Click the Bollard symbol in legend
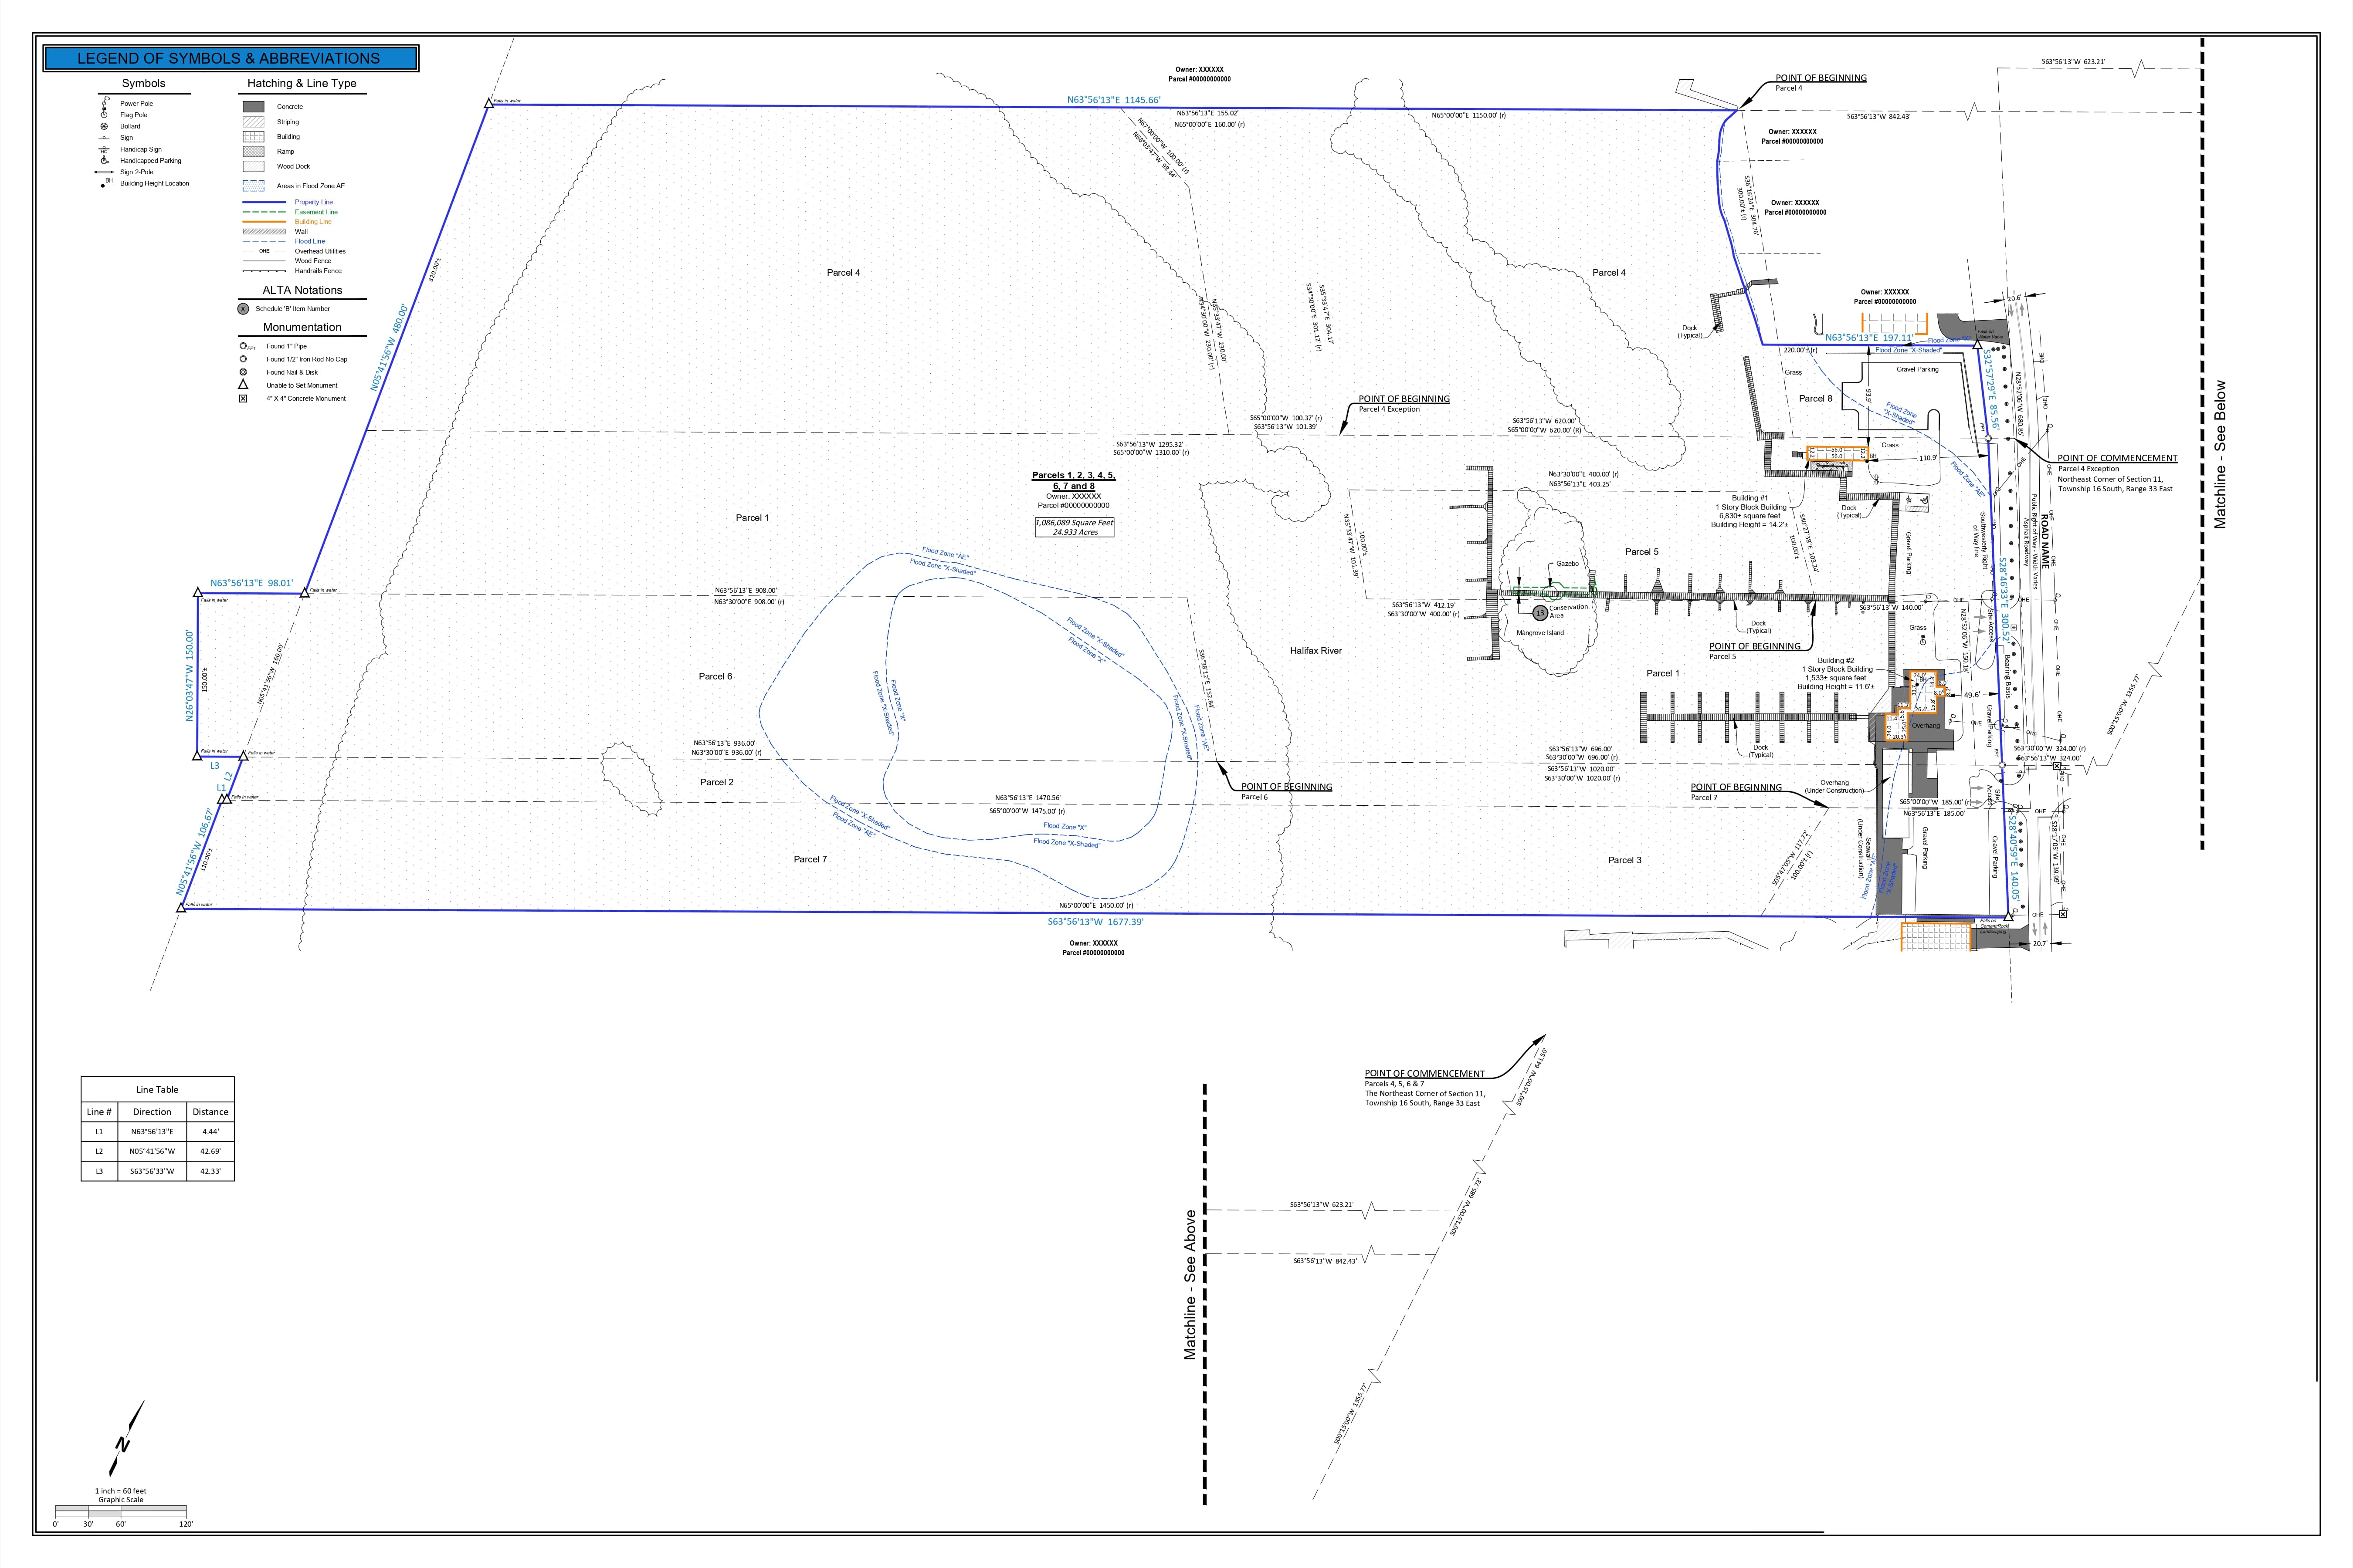Image resolution: width=2353 pixels, height=1568 pixels. click(x=104, y=126)
